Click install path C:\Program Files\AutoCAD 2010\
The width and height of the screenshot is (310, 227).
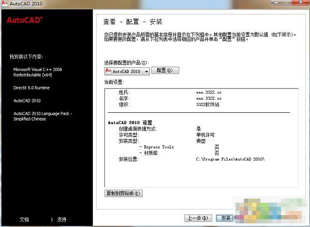tap(230, 159)
